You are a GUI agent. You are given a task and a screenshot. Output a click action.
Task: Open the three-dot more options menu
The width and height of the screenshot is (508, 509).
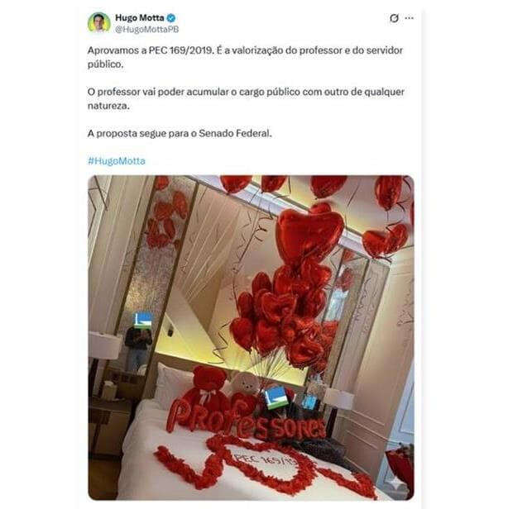tap(410, 18)
